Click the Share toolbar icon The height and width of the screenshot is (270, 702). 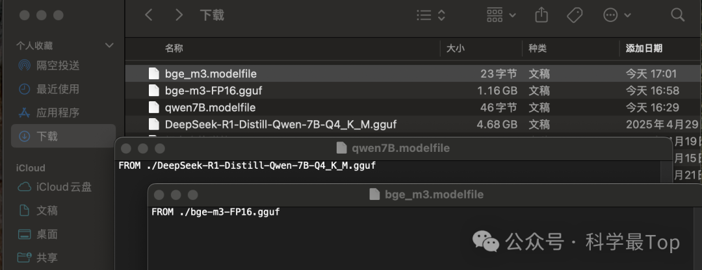[x=541, y=15]
